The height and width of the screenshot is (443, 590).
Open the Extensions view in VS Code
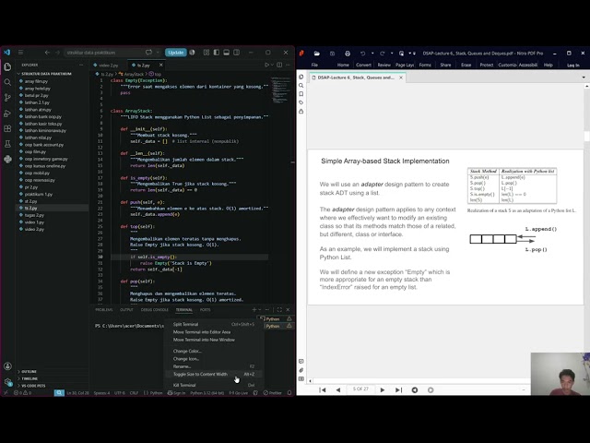7,128
